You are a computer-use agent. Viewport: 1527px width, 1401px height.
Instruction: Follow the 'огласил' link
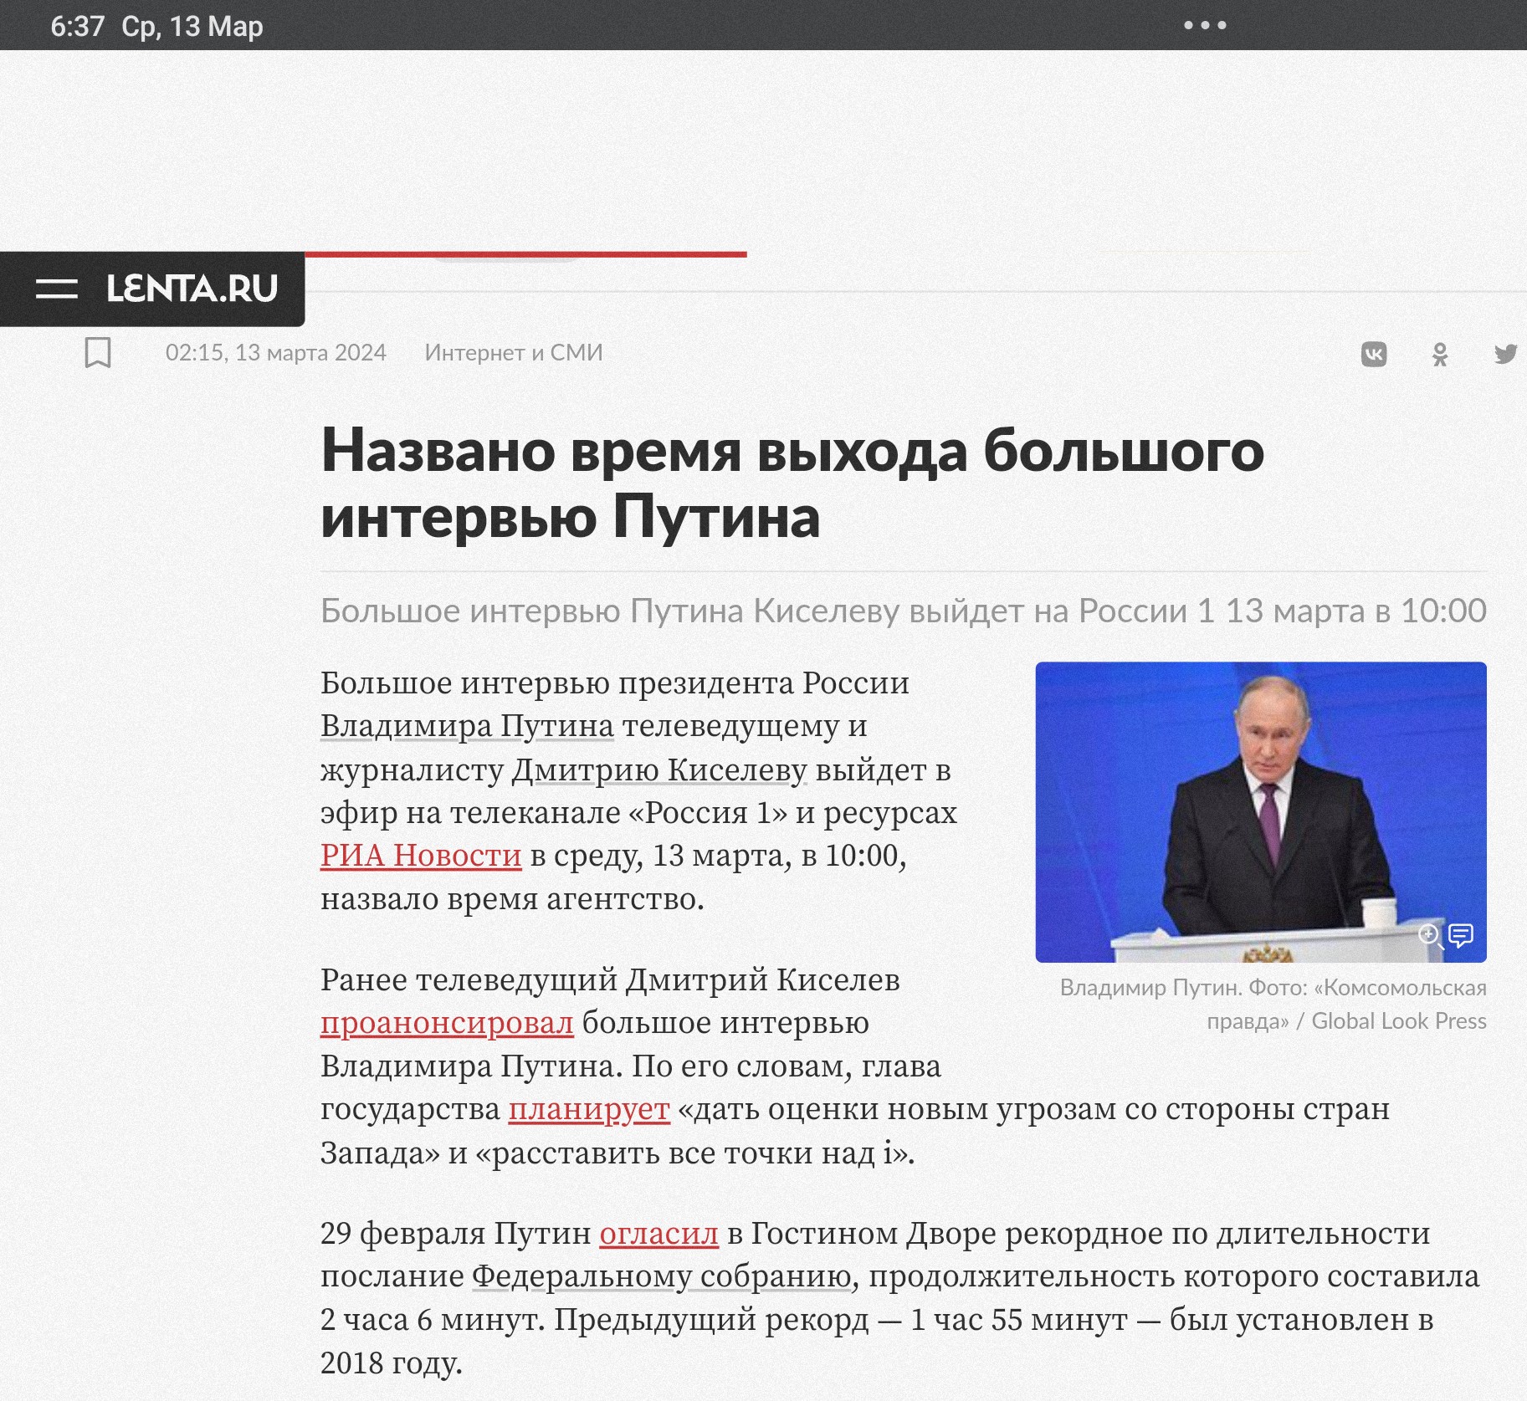coord(658,1234)
